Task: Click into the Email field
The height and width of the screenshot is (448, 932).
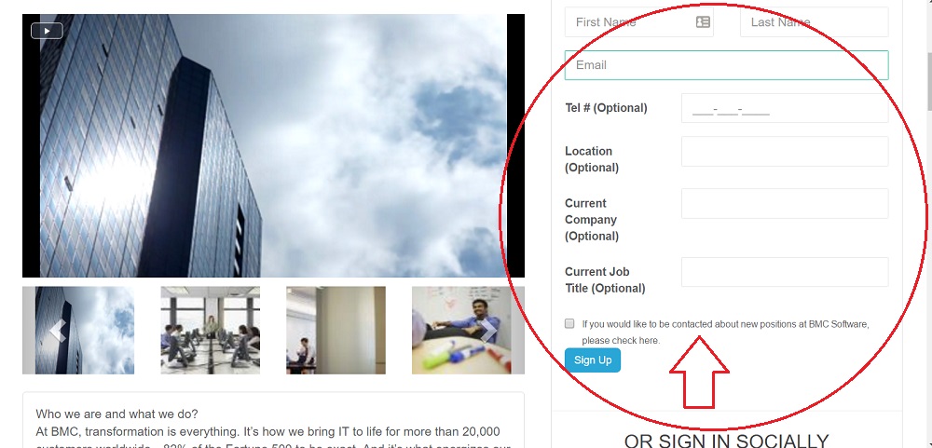Action: (726, 65)
